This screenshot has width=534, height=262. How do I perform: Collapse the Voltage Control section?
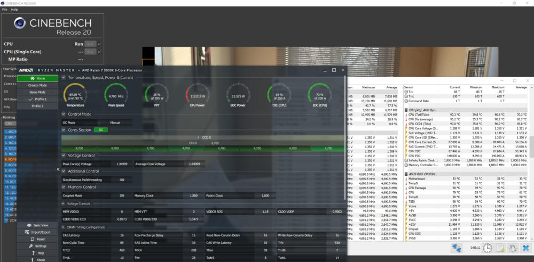[x=64, y=155]
